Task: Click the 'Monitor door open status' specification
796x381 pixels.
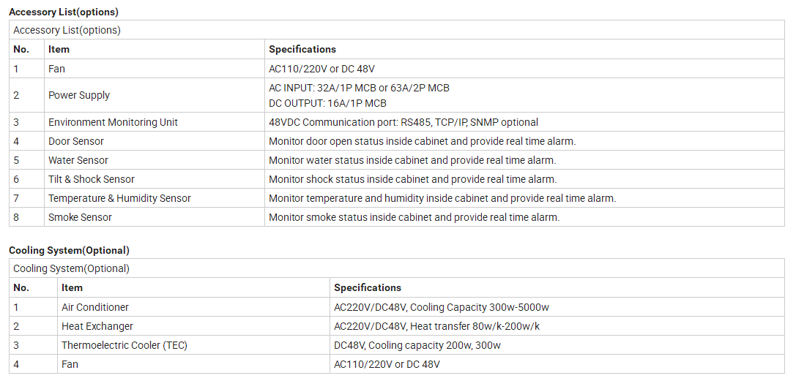Action: coord(422,141)
